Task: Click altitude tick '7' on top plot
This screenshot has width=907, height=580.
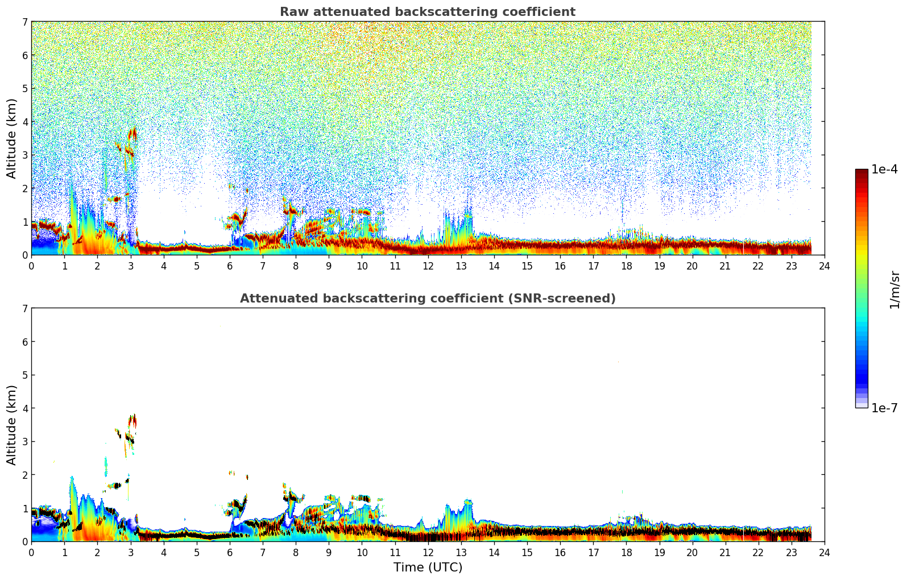Action: point(25,22)
